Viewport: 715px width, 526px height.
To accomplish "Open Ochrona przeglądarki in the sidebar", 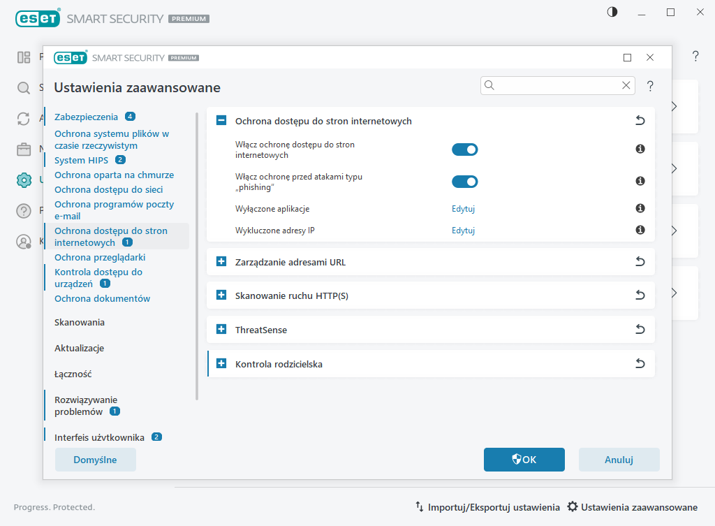I will pos(100,257).
